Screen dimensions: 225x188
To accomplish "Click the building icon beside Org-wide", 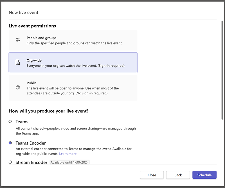I will 18,62.
